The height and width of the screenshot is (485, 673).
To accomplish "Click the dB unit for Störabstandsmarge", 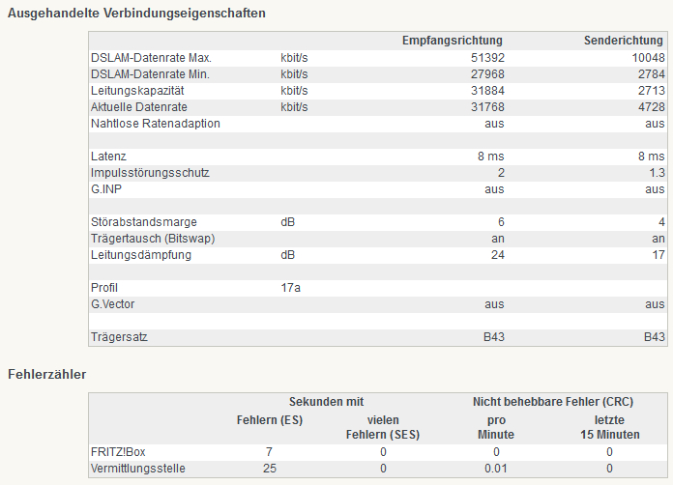I will click(287, 222).
